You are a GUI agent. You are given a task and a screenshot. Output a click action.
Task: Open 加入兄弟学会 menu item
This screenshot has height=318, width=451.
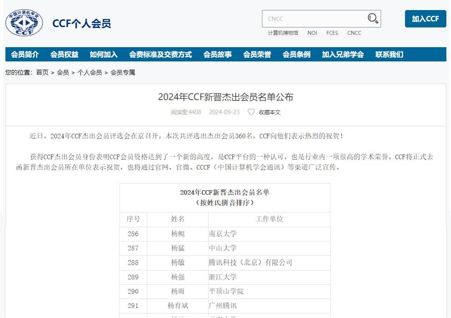343,55
